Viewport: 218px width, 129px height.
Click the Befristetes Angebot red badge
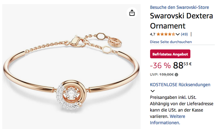pos(170,54)
